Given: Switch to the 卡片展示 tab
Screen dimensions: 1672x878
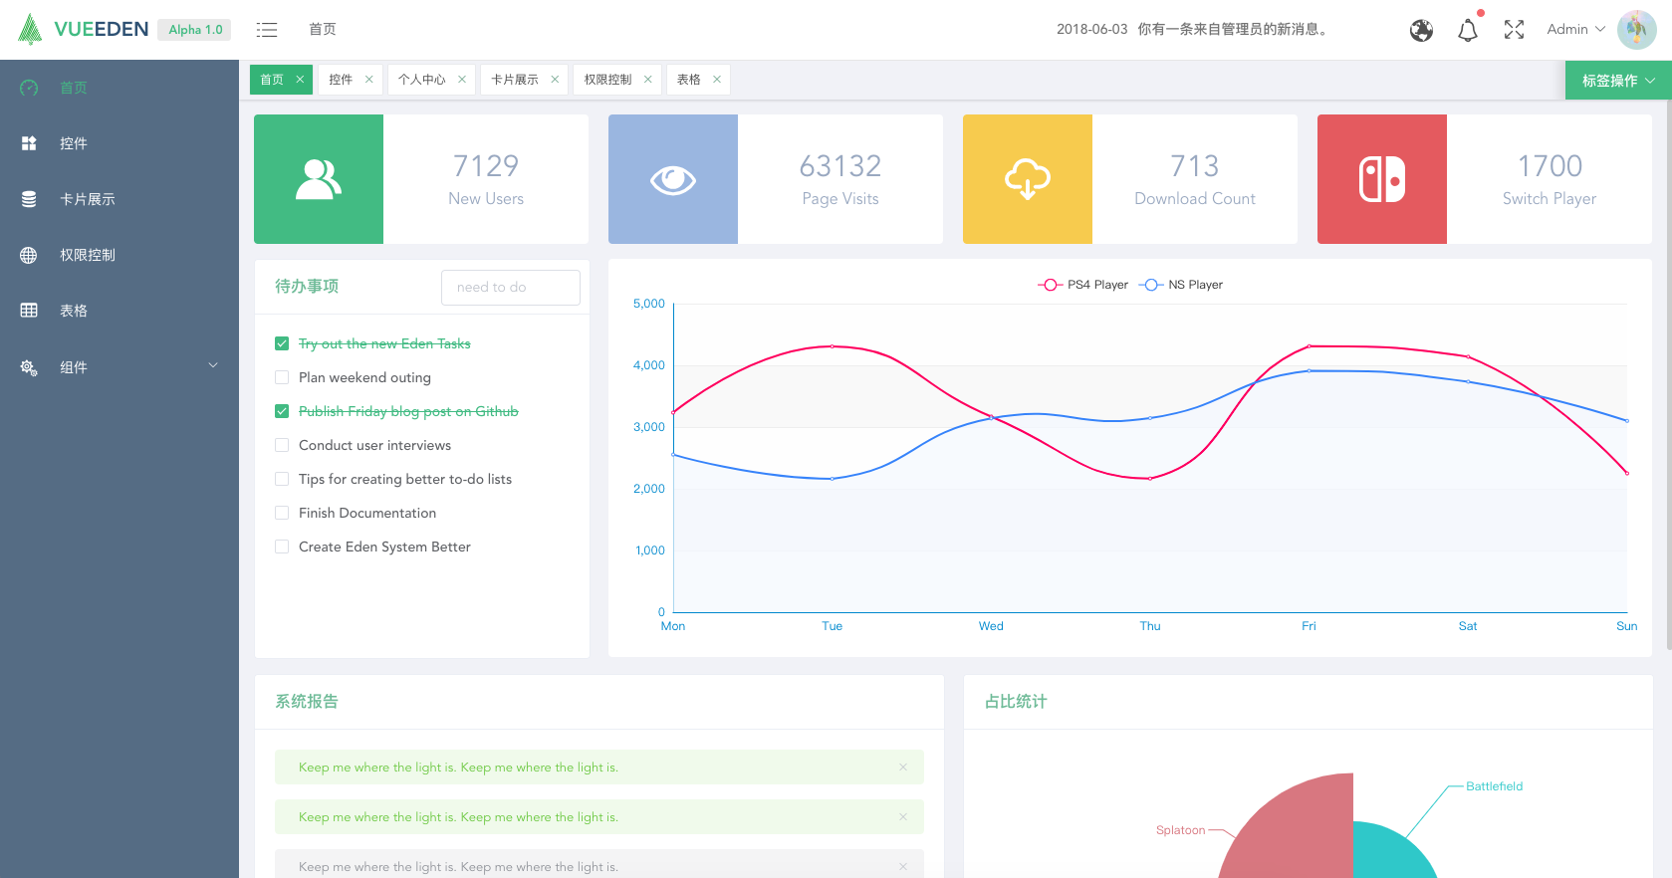Looking at the screenshot, I should coord(515,80).
